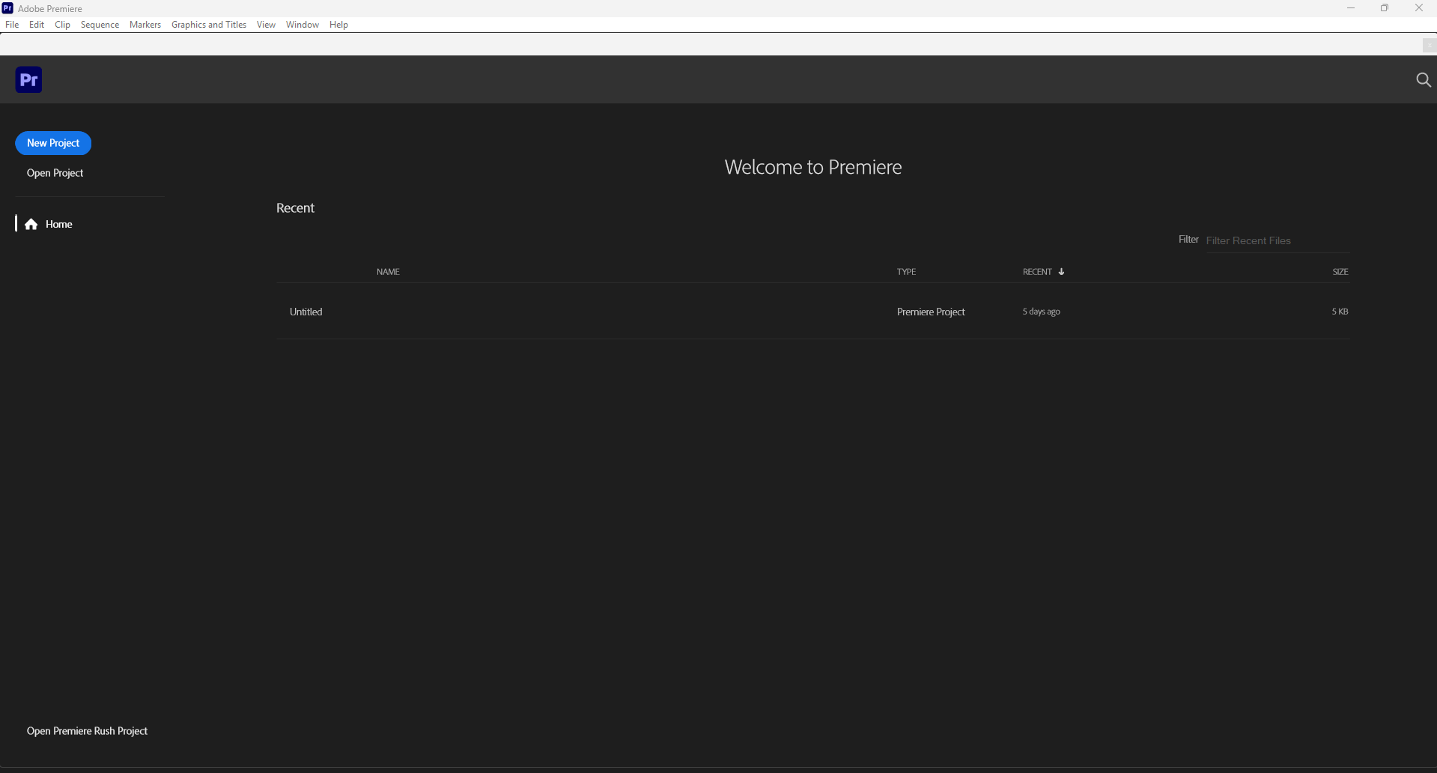Focus the Filter Recent Files field
The height and width of the screenshot is (773, 1437).
1277,240
